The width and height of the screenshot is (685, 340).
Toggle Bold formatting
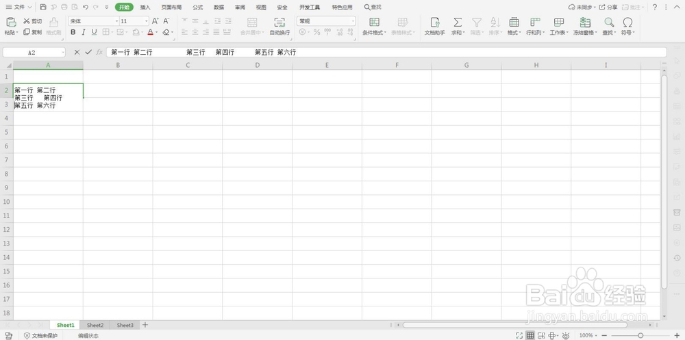click(x=73, y=32)
